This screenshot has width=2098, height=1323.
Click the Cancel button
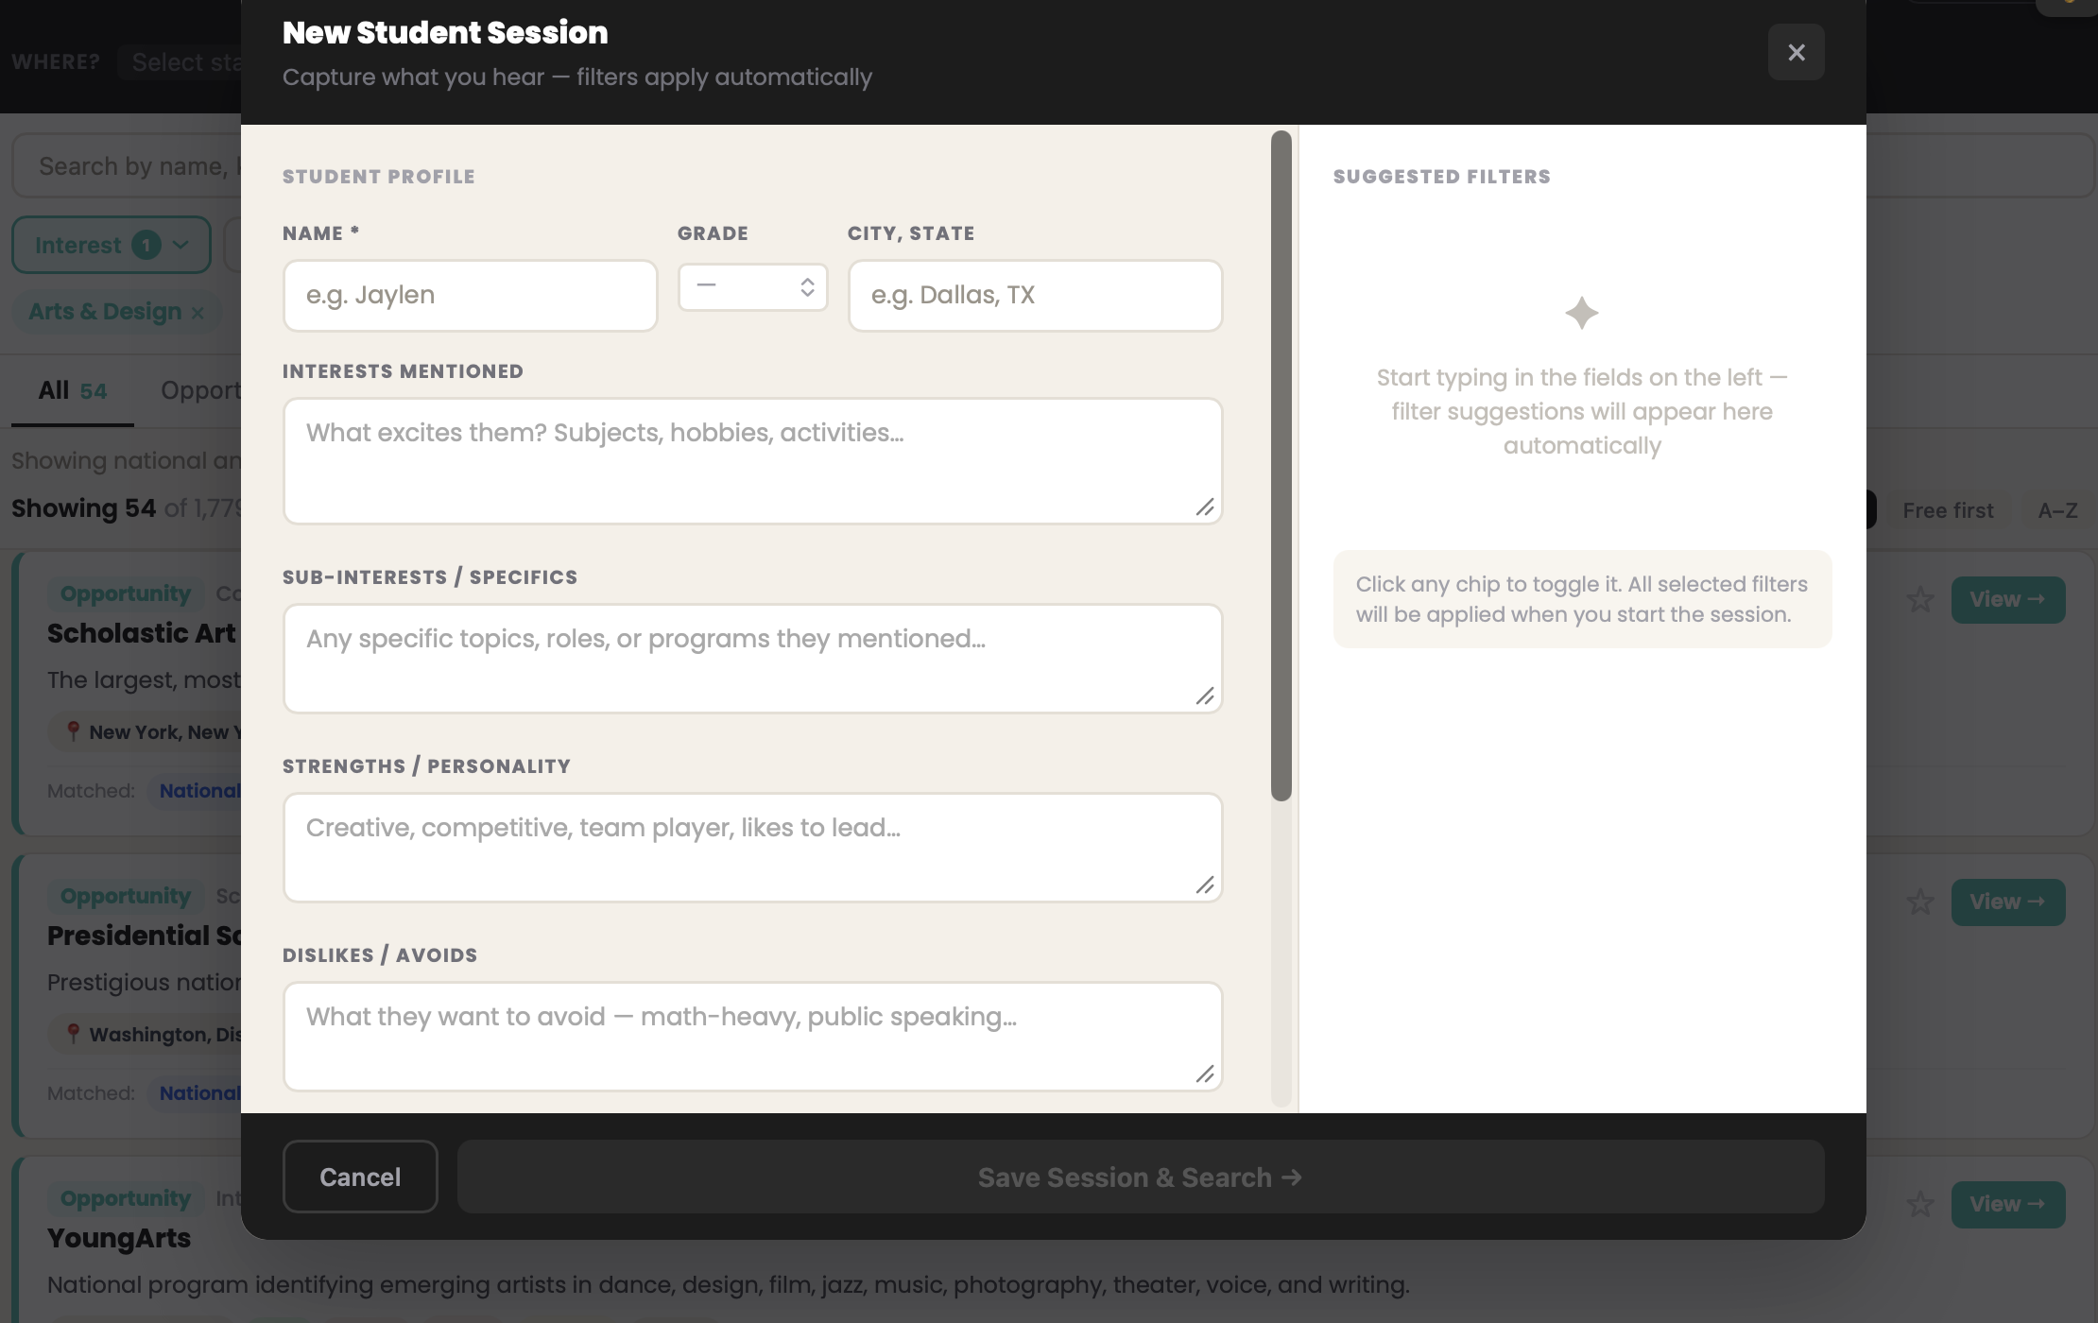[x=360, y=1177]
